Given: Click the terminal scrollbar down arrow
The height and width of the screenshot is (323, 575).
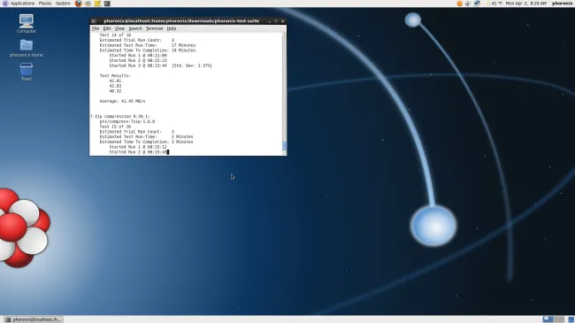Looking at the screenshot, I should tap(284, 153).
